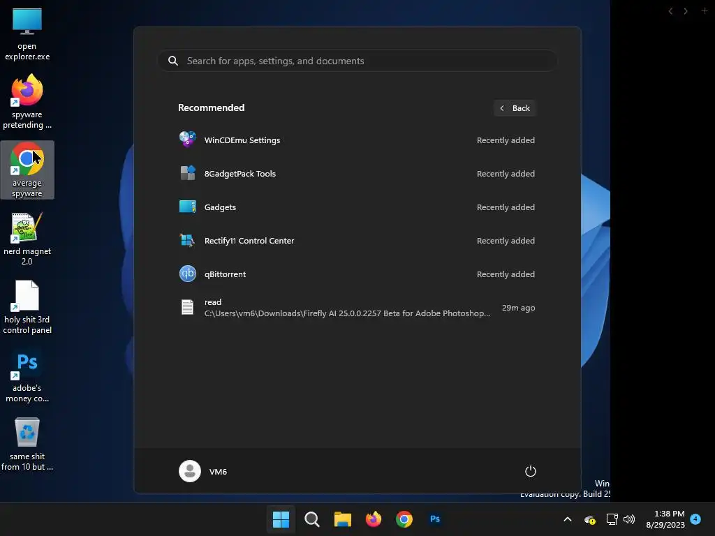Click in the Start menu search box

tap(358, 61)
